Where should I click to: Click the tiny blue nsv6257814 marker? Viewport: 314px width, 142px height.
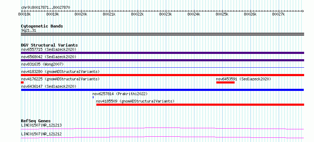point(93,97)
